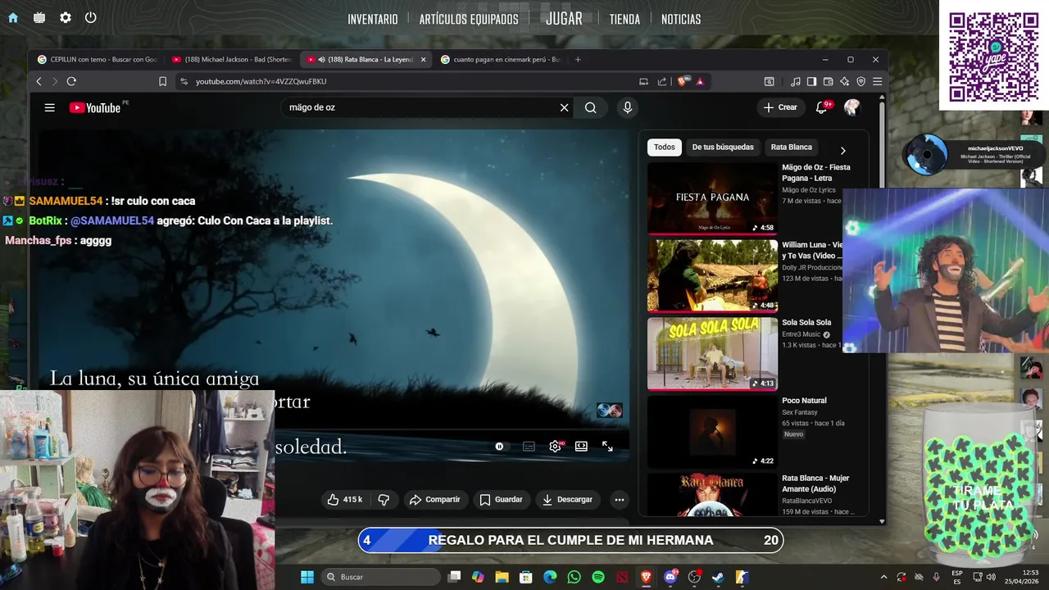
Task: Open a new browser tab
Action: coord(578,59)
